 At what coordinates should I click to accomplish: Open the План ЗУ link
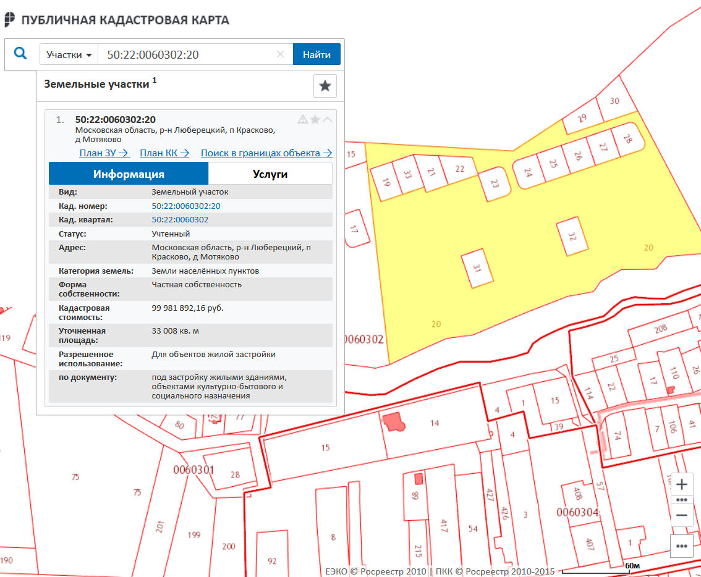click(104, 153)
